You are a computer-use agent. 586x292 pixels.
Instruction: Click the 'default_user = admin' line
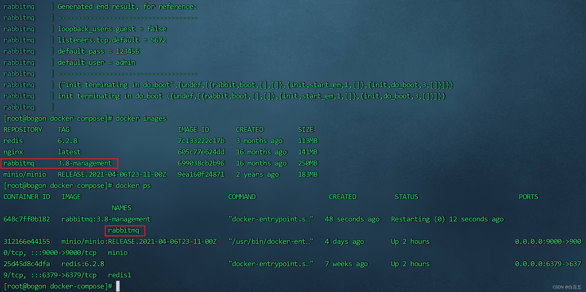[96, 63]
